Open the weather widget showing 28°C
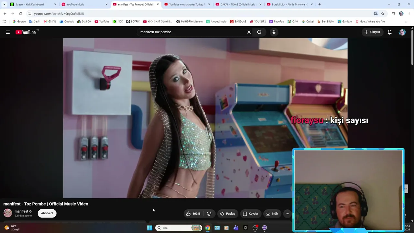 [12, 228]
